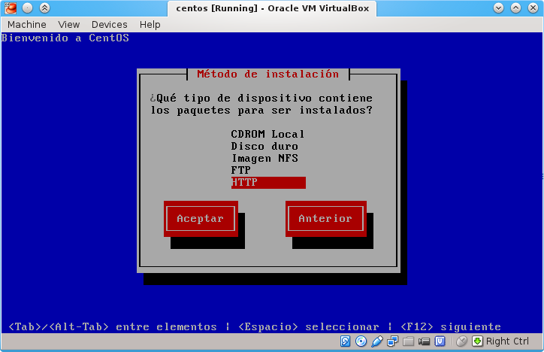Open the video capture status icon
This screenshot has width=544, height=352.
point(424,341)
